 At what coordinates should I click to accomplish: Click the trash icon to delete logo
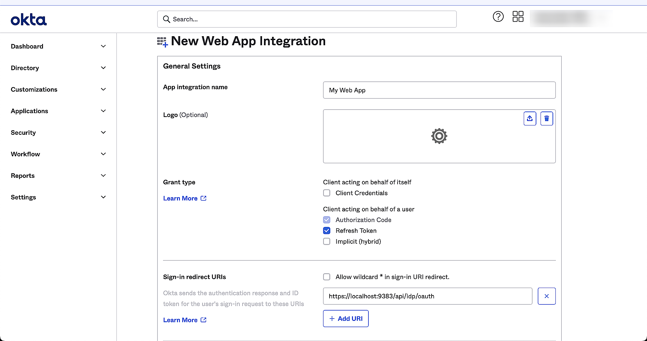[x=546, y=119]
